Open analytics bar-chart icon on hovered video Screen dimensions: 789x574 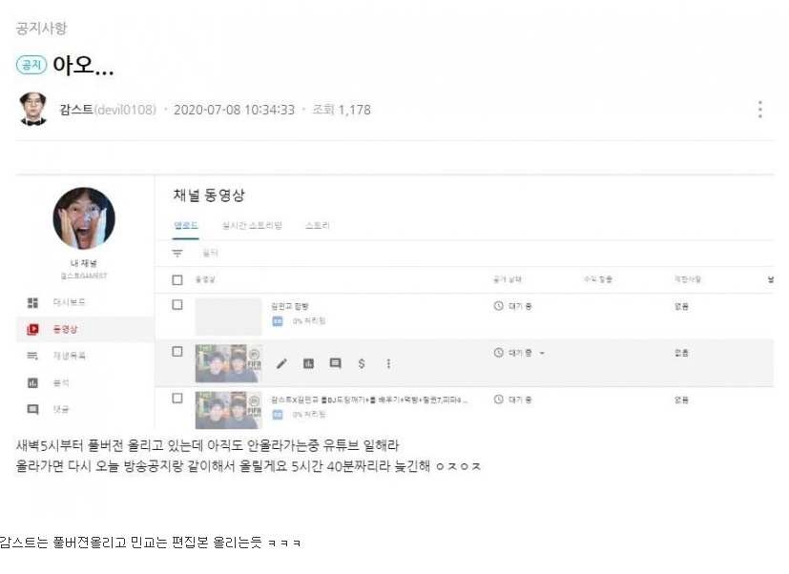coord(308,363)
